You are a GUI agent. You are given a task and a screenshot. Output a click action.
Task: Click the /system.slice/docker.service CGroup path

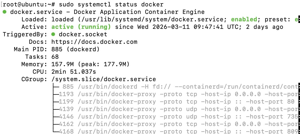pyautogui.click(x=103, y=79)
